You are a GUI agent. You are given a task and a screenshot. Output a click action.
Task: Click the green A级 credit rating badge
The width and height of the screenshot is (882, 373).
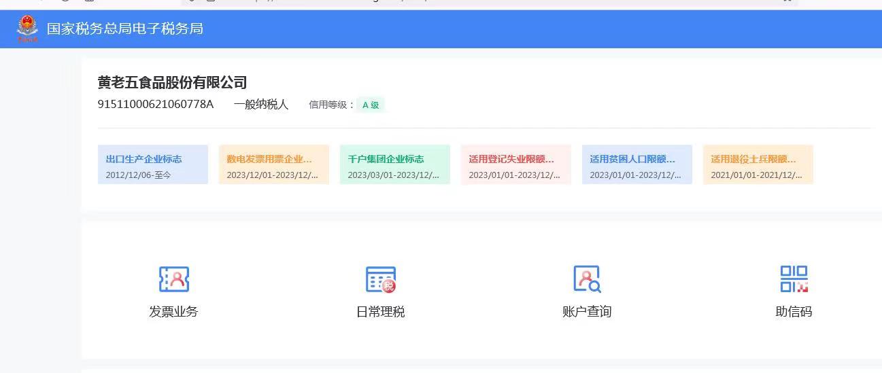pos(371,105)
